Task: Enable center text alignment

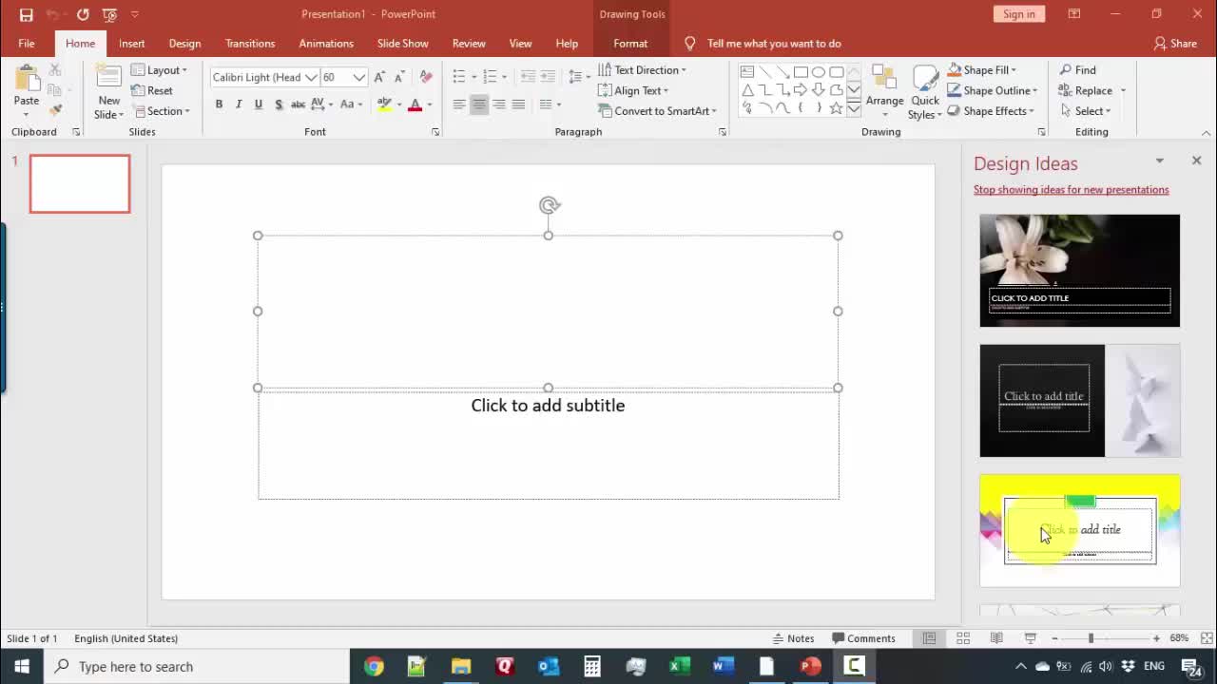Action: coord(479,104)
